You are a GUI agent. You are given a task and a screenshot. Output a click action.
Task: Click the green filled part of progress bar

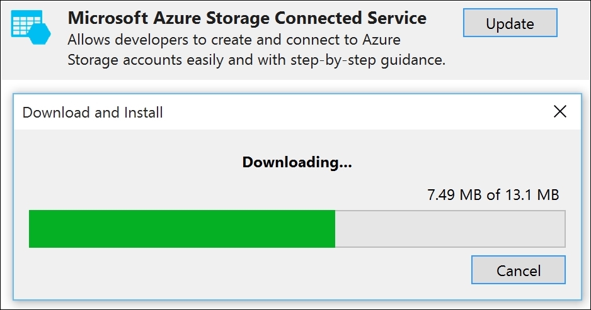tap(182, 229)
